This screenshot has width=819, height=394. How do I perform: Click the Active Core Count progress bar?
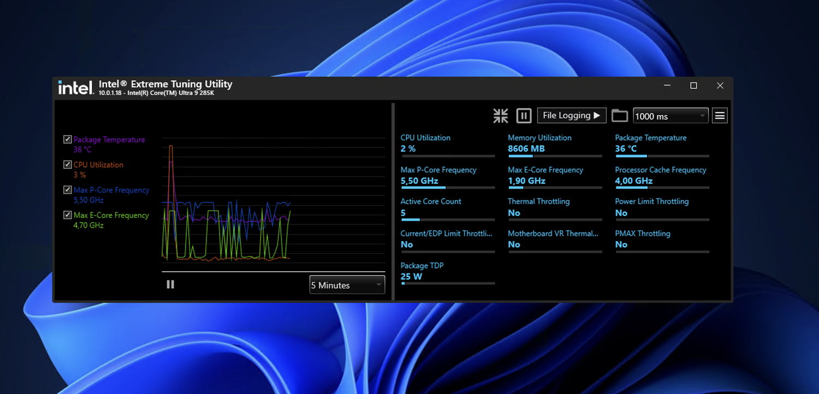448,220
